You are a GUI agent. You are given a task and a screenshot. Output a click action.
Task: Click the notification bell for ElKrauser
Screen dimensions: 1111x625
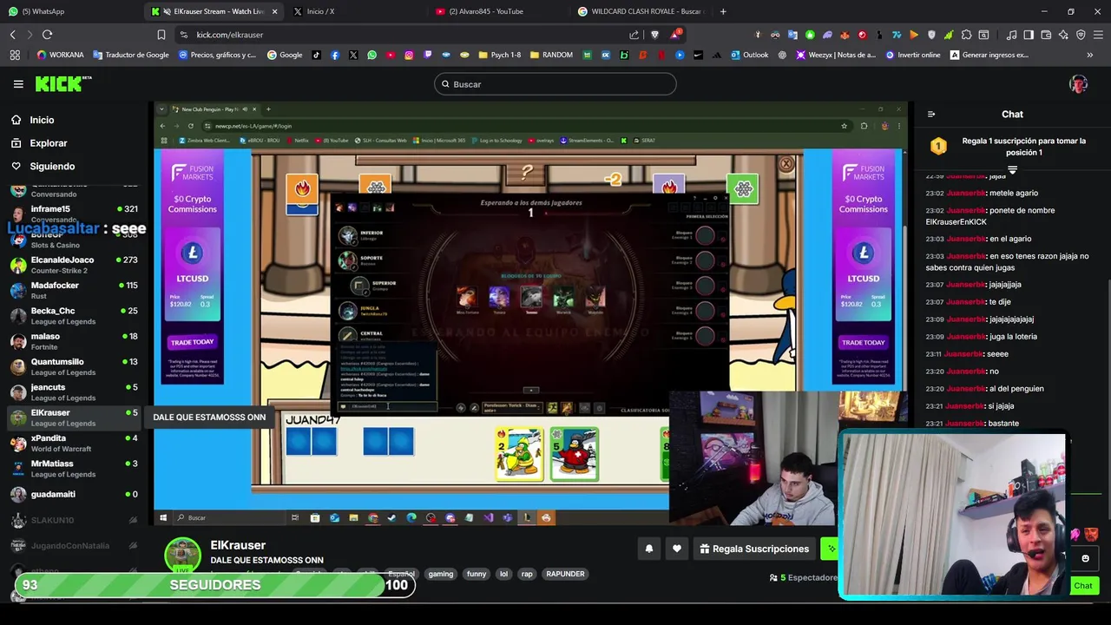click(648, 549)
